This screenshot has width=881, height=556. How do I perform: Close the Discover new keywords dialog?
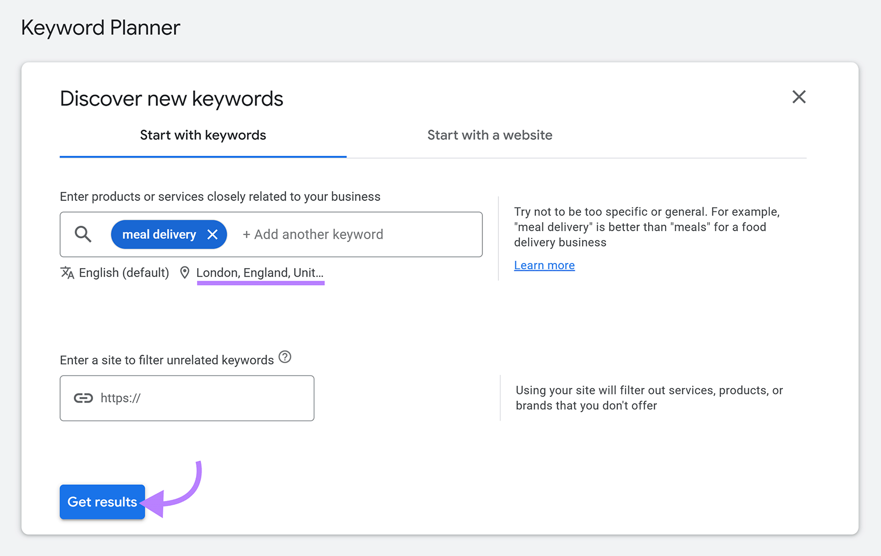(799, 97)
